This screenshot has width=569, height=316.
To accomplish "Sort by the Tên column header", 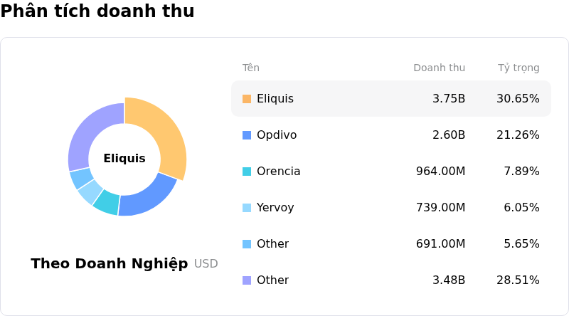I will (x=251, y=68).
